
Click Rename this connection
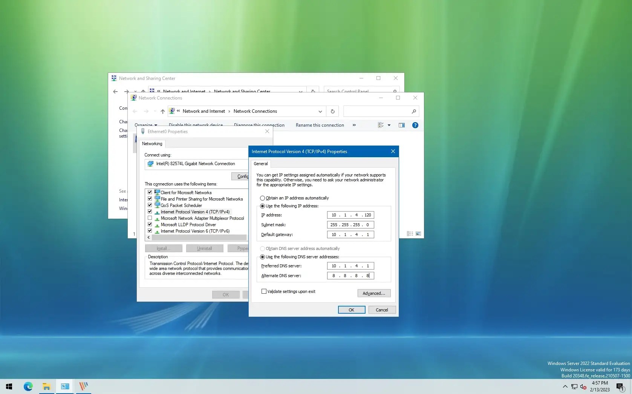(319, 125)
